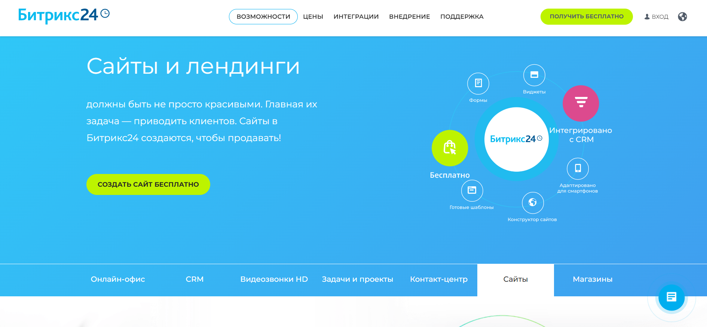
Task: Click the Адаптировано для смартфонов label
Action: point(578,188)
